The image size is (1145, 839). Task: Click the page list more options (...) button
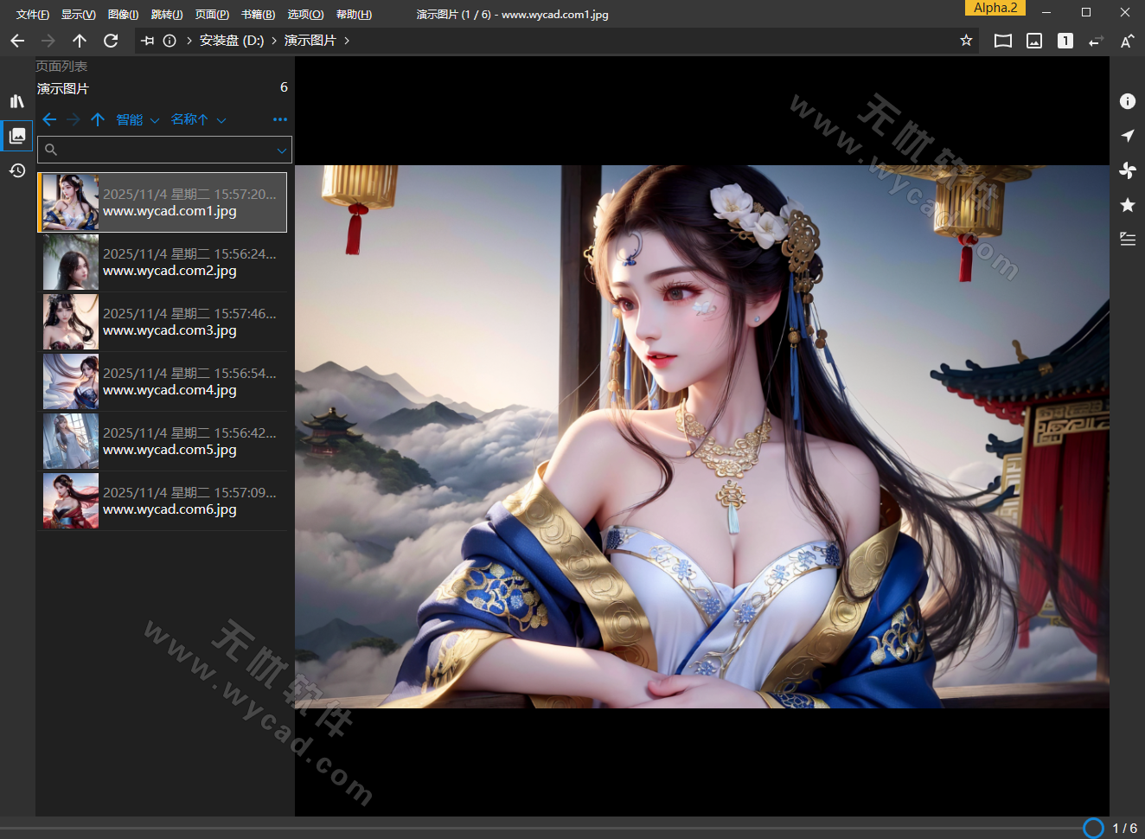[x=279, y=118]
